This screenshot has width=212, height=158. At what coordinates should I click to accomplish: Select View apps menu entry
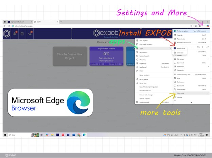[180, 53]
